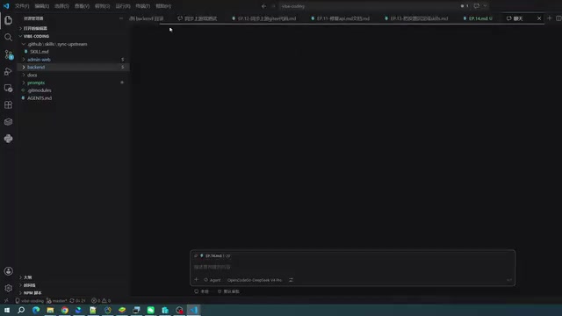Image resolution: width=562 pixels, height=316 pixels.
Task: Open the Terminal (终端) menu
Action: (x=142, y=6)
